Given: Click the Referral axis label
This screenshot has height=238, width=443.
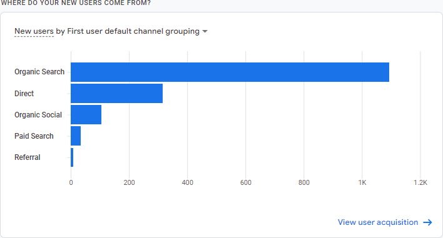Looking at the screenshot, I should [x=28, y=157].
